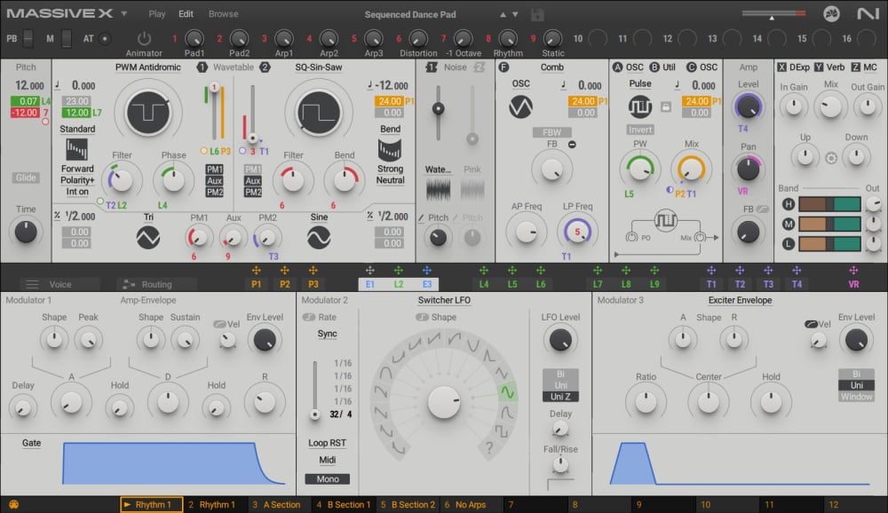Click the PWM Antidromic wavetable waveform display
The width and height of the screenshot is (888, 513).
tap(147, 112)
